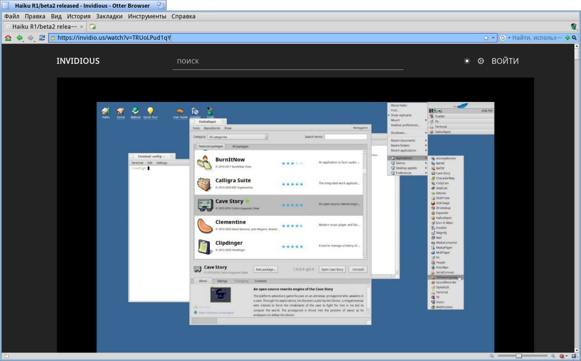Viewport: 581px width, 361px height.
Task: Click the window zoom button on the title tab
Action: click(161, 5)
